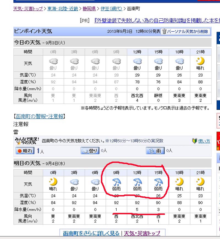Navigate to 伊豆(網代) in the breadcrumb

click(x=111, y=9)
